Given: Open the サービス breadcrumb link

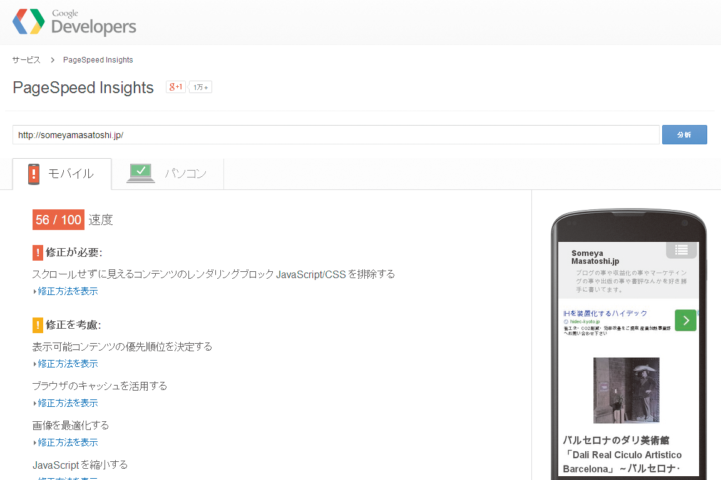Looking at the screenshot, I should [x=26, y=60].
